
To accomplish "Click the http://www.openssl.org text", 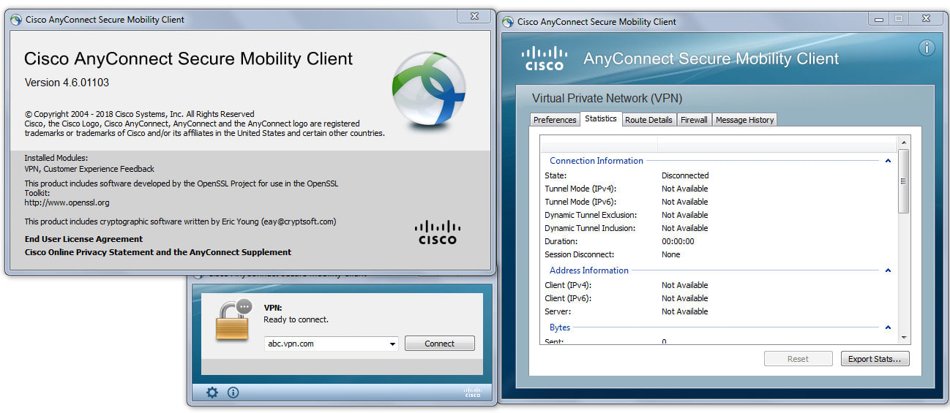I will point(67,202).
